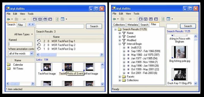Click the refresh icon in right window toolbar
Image resolution: width=204 pixels, height=97 pixels.
pyautogui.click(x=163, y=19)
